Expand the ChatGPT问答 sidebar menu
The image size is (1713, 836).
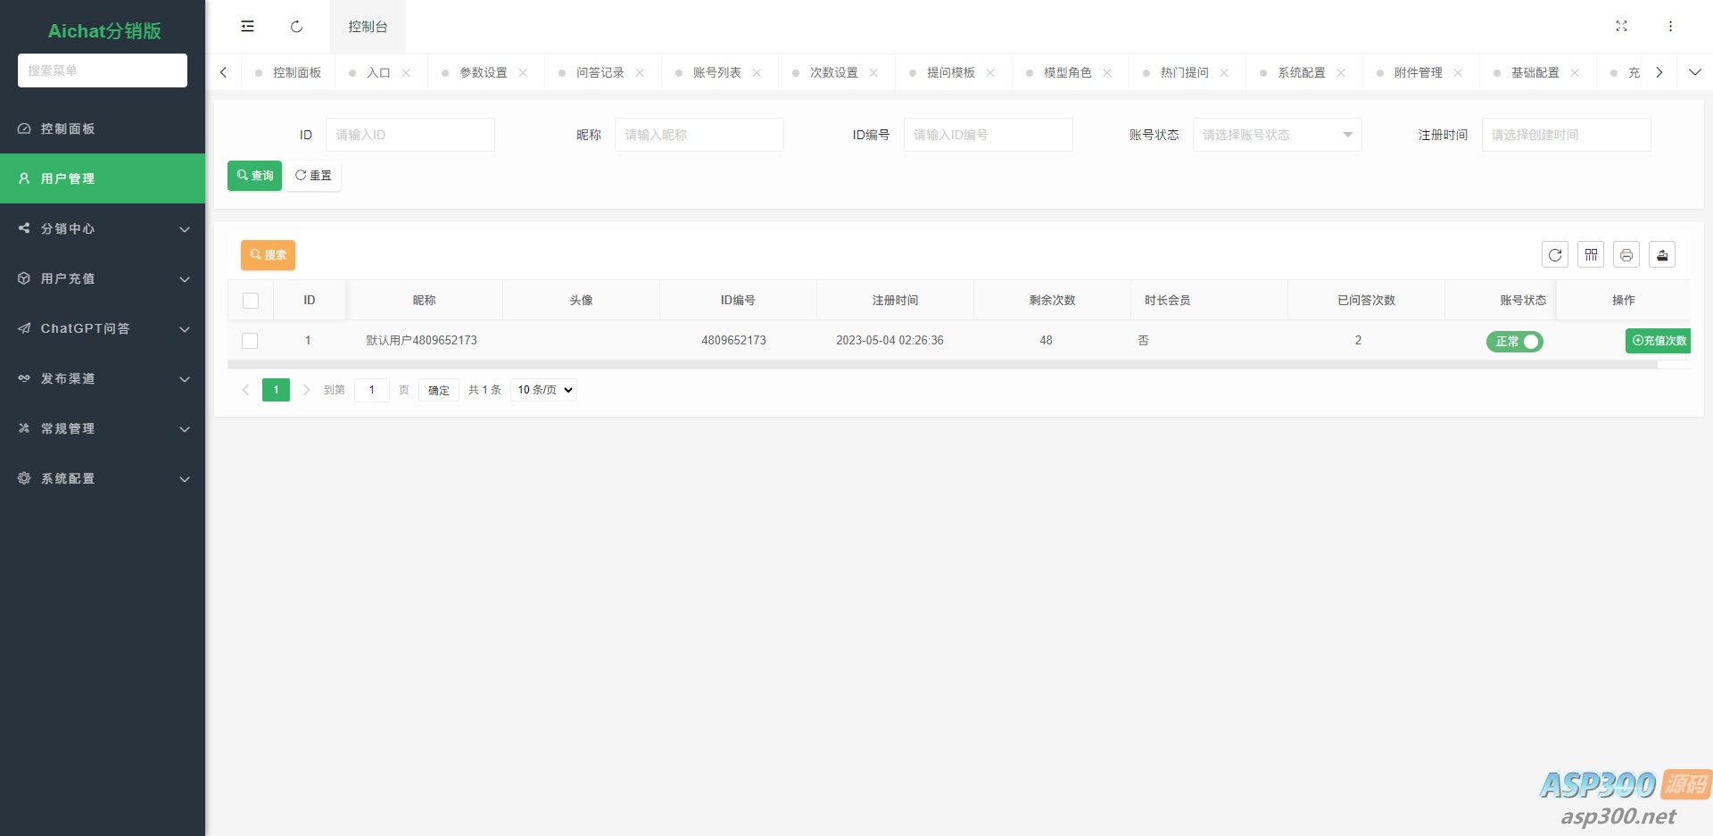[x=103, y=328]
